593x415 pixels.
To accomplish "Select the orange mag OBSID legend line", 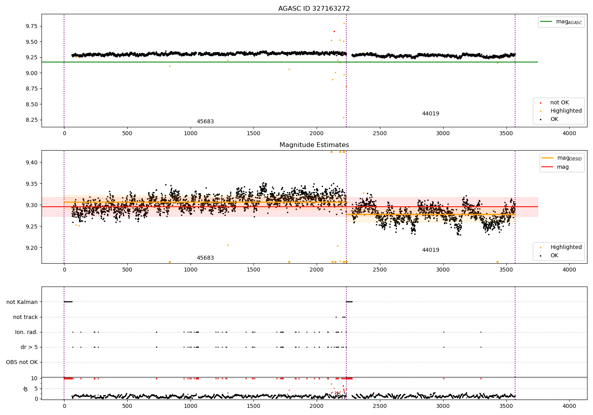I will (548, 158).
